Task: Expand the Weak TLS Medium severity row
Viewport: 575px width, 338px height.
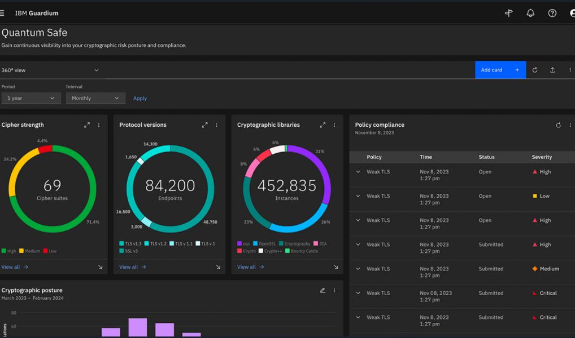Action: click(x=358, y=269)
